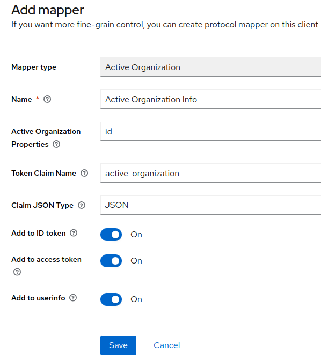
Task: Open Token Claim Name help icon
Action: click(84, 173)
